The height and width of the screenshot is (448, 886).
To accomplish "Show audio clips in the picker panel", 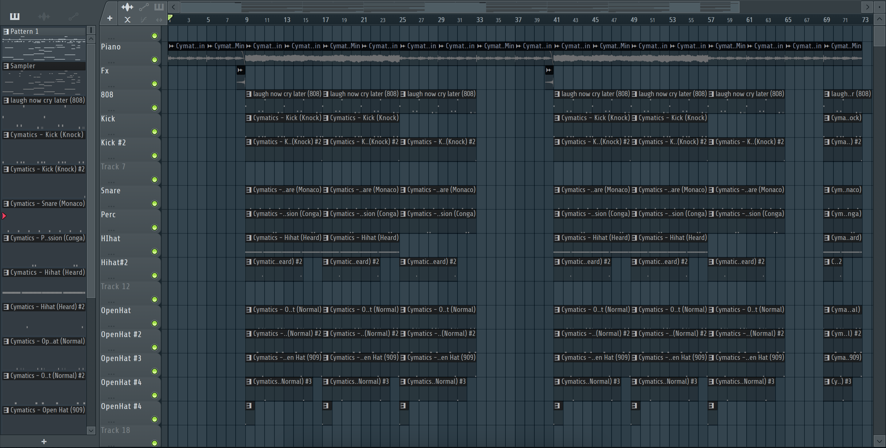I will click(44, 16).
